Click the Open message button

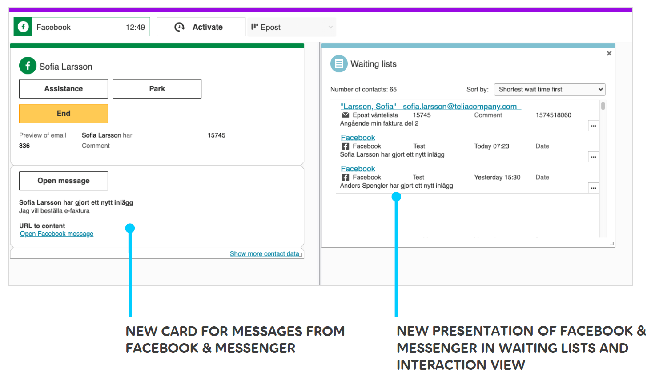point(64,181)
